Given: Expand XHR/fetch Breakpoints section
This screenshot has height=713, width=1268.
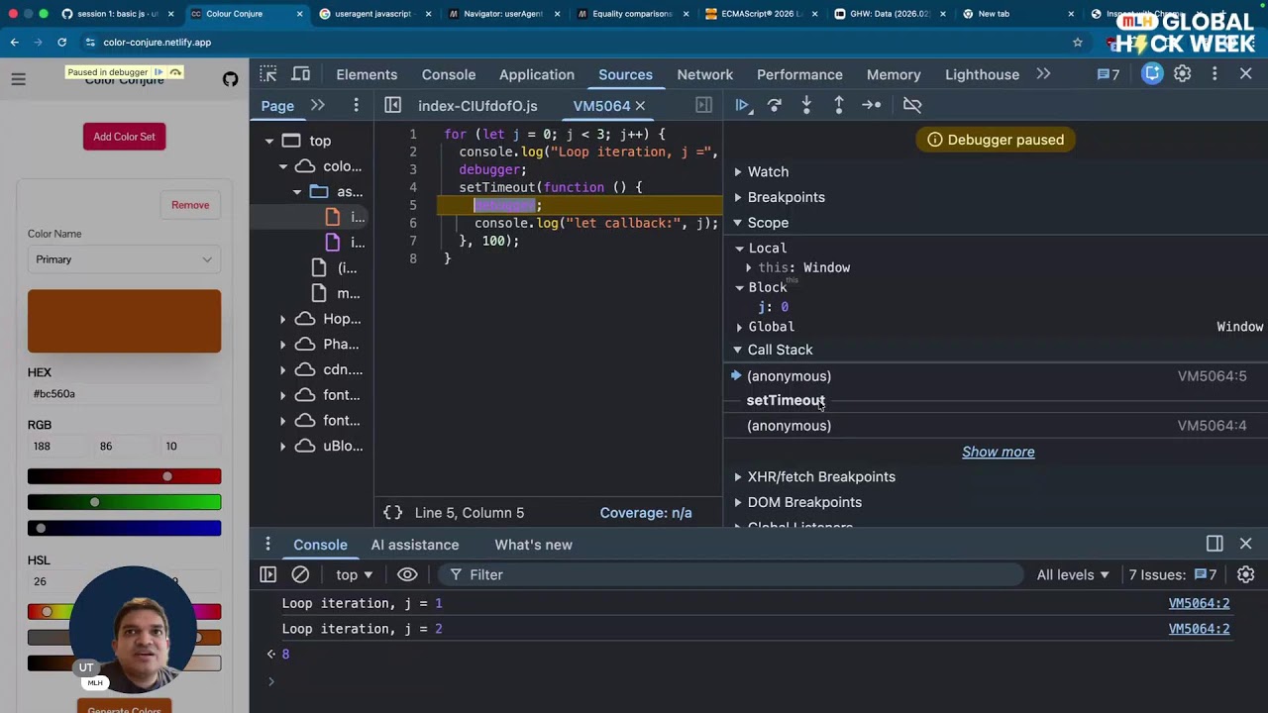Looking at the screenshot, I should 738,477.
